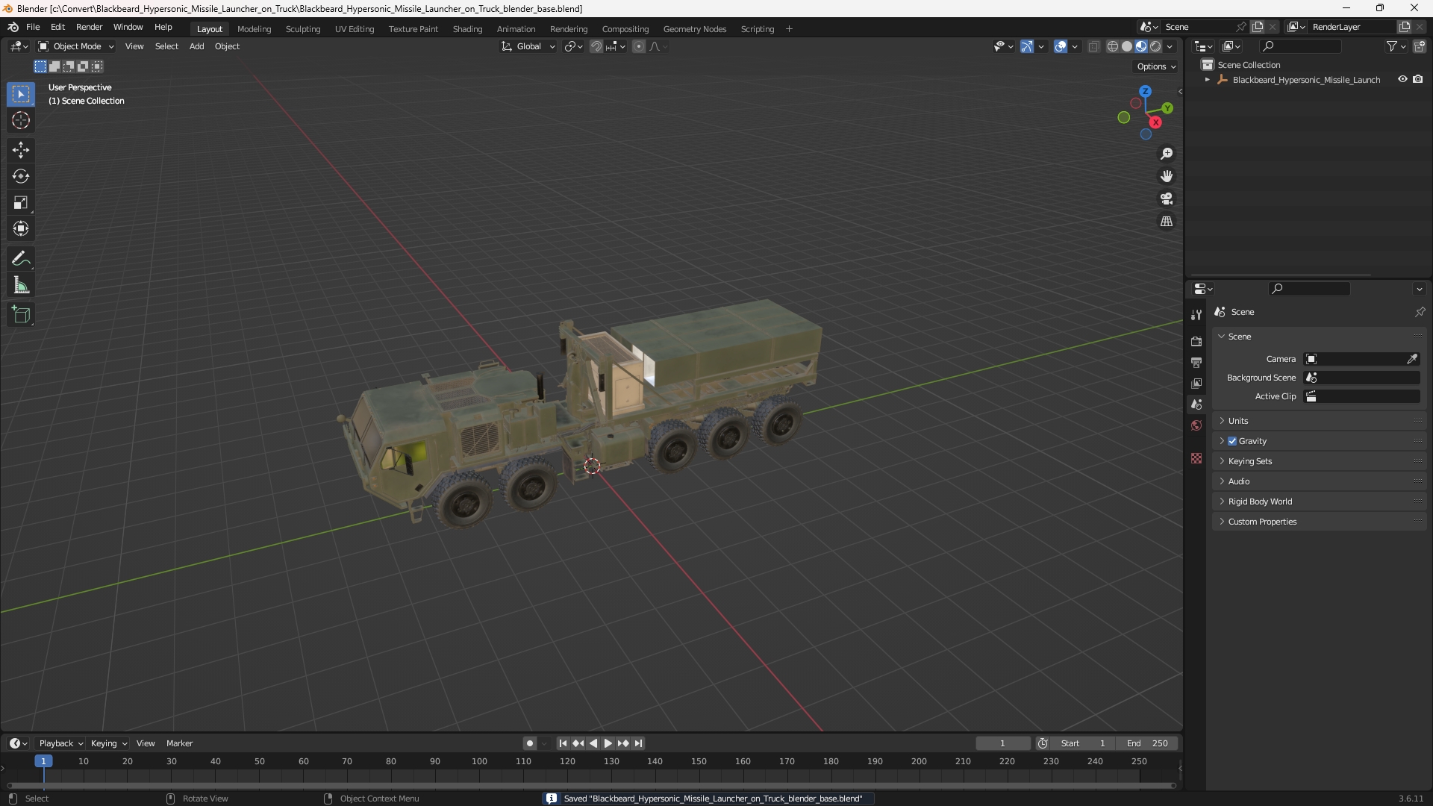Screen dimensions: 1433x806
Task: Open the Render menu
Action: pos(89,27)
